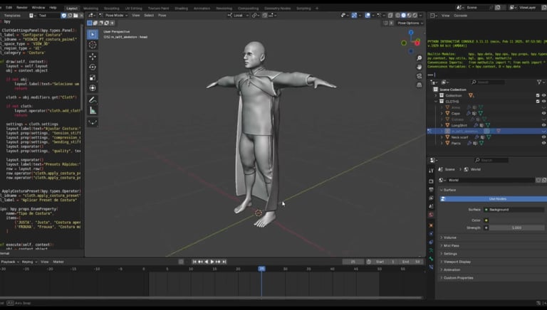Hide the Pants object in outliner
547x310 pixels.
point(543,143)
